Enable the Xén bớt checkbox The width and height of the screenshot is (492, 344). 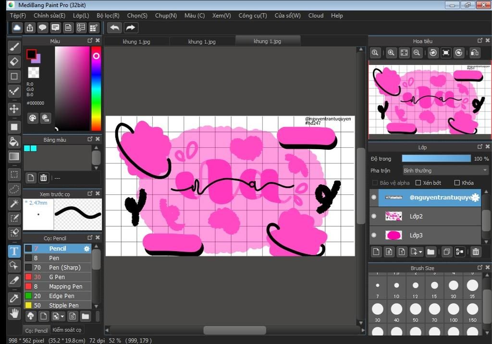[418, 183]
